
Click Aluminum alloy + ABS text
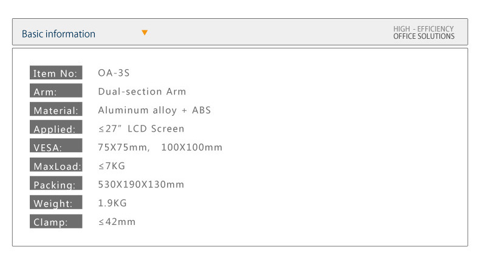click(x=154, y=110)
